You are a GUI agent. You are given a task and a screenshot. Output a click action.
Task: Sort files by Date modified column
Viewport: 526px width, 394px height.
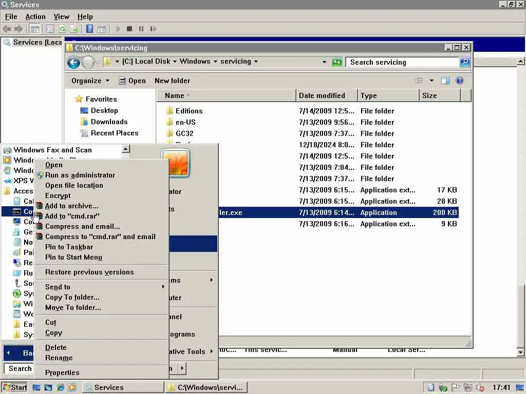point(326,95)
